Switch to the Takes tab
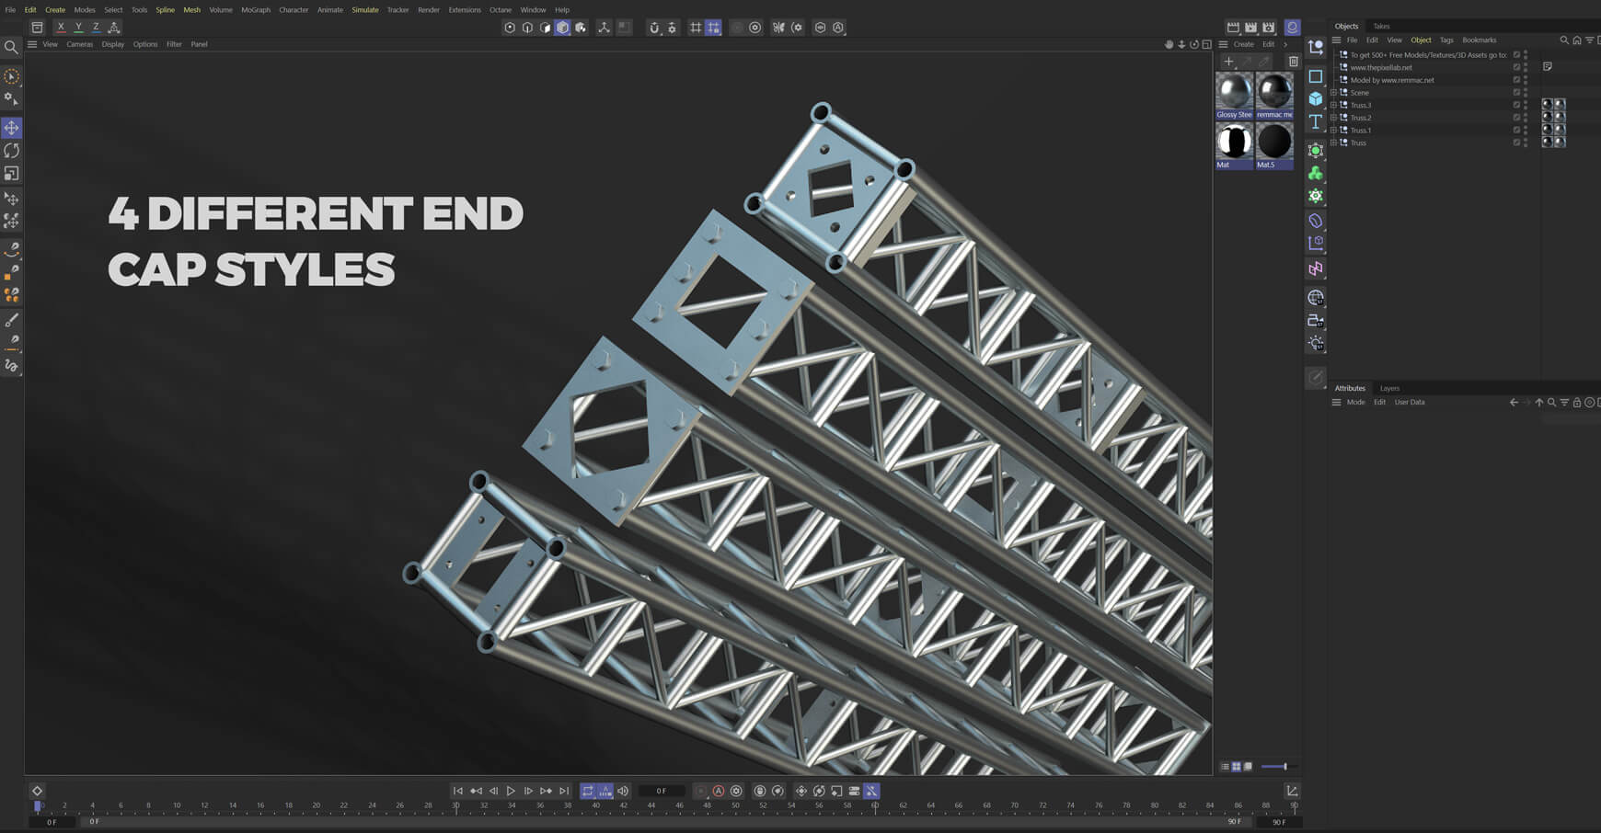1601x833 pixels. (x=1381, y=26)
